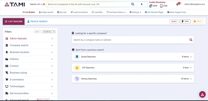Open People Search in the top navigation

pos(46,12)
